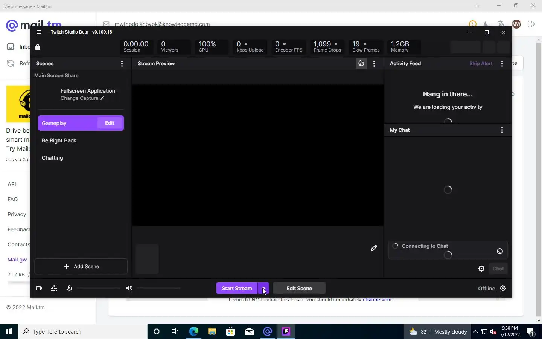
Task: Open Mail.tm language translate icon
Action: 501,24
